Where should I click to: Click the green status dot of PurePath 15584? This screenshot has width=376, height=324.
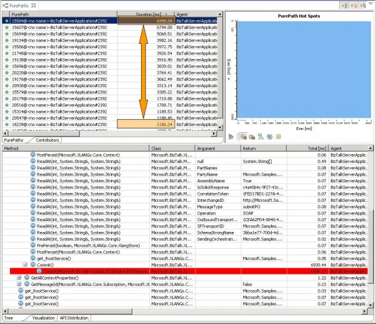pyautogui.click(x=7, y=21)
